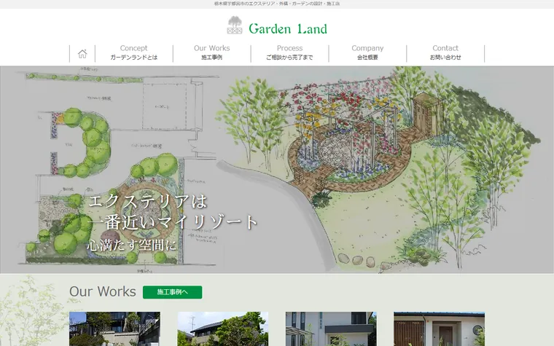Click the home icon in navigation bar
554x346 pixels.
click(x=82, y=54)
